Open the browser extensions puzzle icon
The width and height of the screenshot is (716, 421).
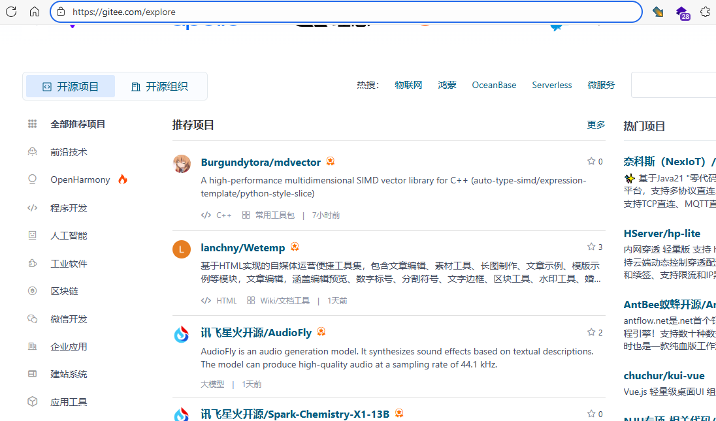pos(705,12)
